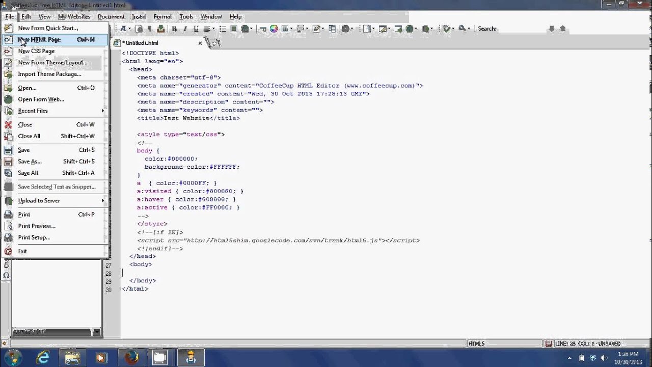The height and width of the screenshot is (367, 652).
Task: Click the insert table toolbar icon
Action: (x=285, y=29)
